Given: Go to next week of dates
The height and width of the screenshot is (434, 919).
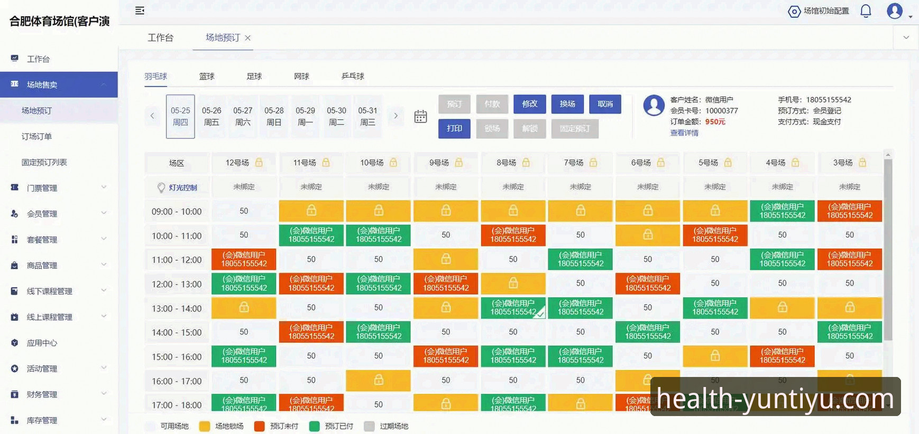Looking at the screenshot, I should pos(396,116).
